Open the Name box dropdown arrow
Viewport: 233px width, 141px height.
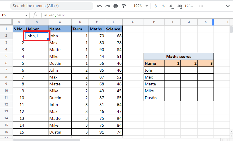(x=26, y=15)
